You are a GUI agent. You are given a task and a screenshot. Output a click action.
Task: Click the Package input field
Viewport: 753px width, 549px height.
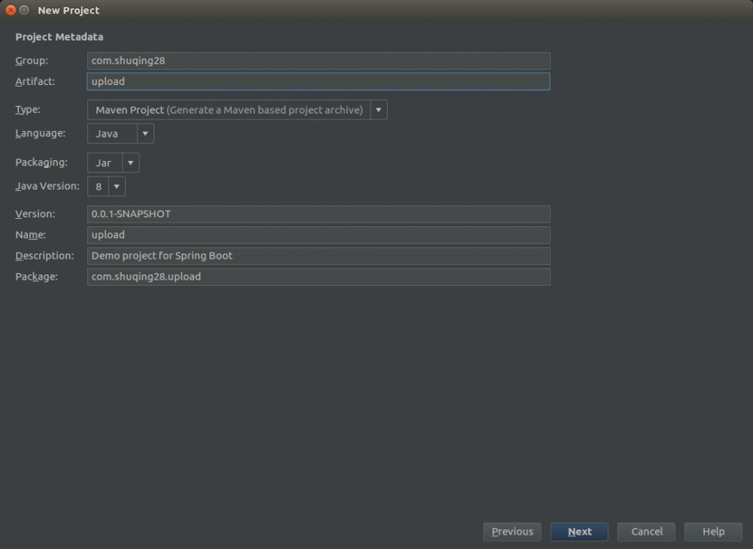(318, 277)
